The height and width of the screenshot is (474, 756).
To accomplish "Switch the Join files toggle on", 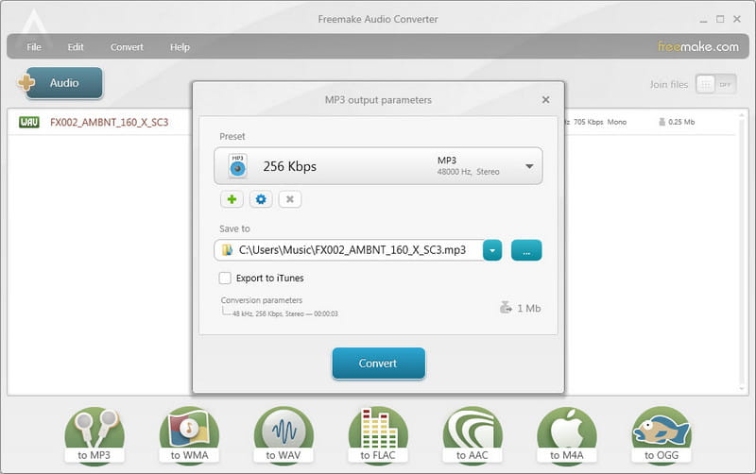I will tap(715, 84).
